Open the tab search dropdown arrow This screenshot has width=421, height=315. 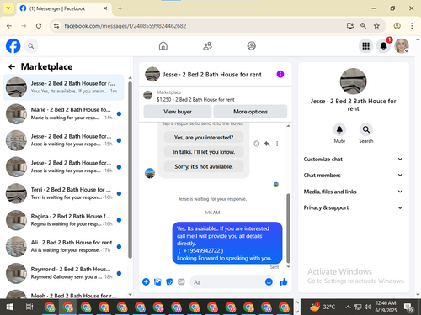click(x=8, y=8)
